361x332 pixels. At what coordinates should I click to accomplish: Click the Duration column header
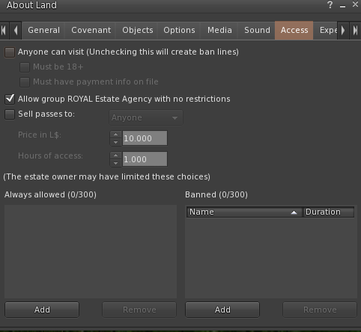[329, 212]
